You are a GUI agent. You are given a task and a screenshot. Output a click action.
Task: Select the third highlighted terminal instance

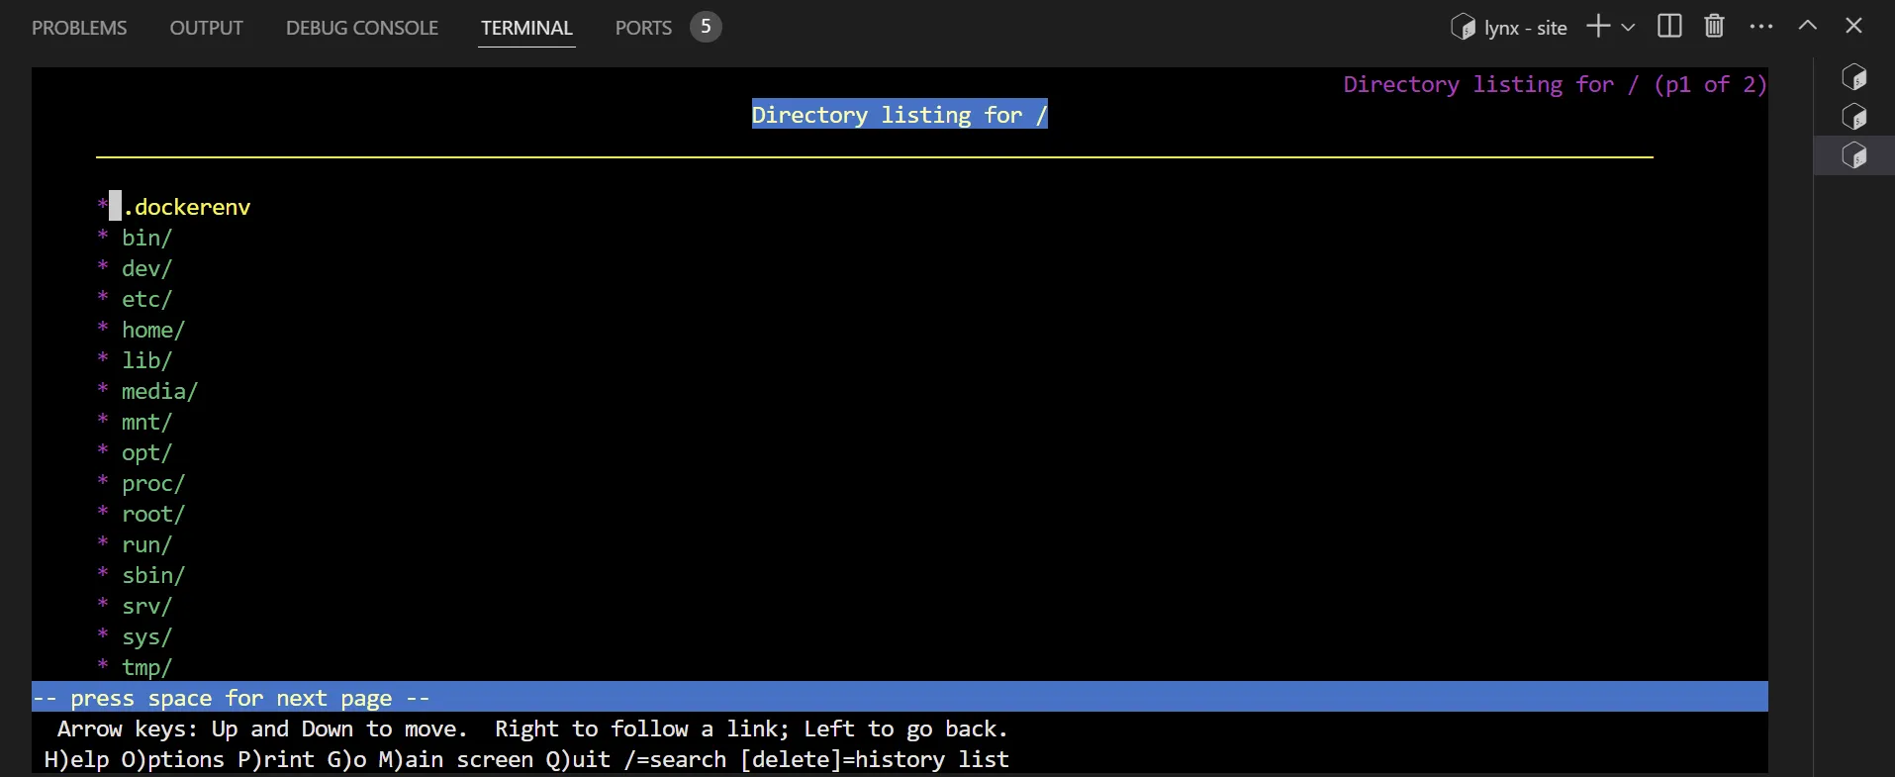[1853, 156]
